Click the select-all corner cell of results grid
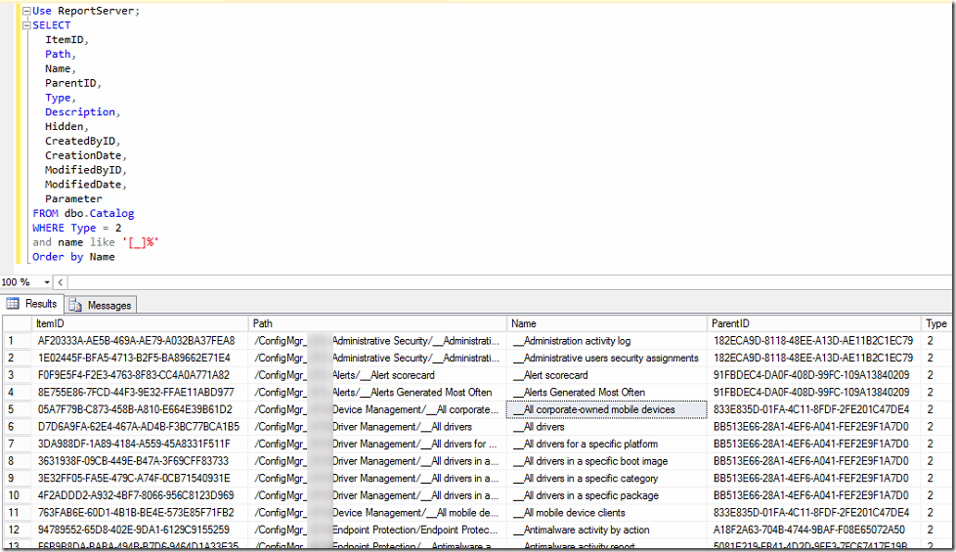956x552 pixels. coord(14,323)
